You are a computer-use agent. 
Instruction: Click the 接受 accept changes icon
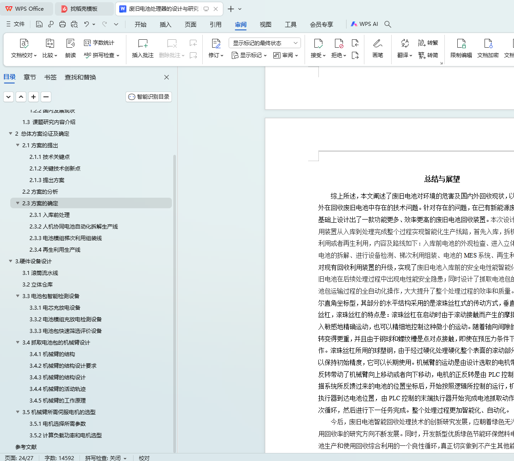point(318,48)
